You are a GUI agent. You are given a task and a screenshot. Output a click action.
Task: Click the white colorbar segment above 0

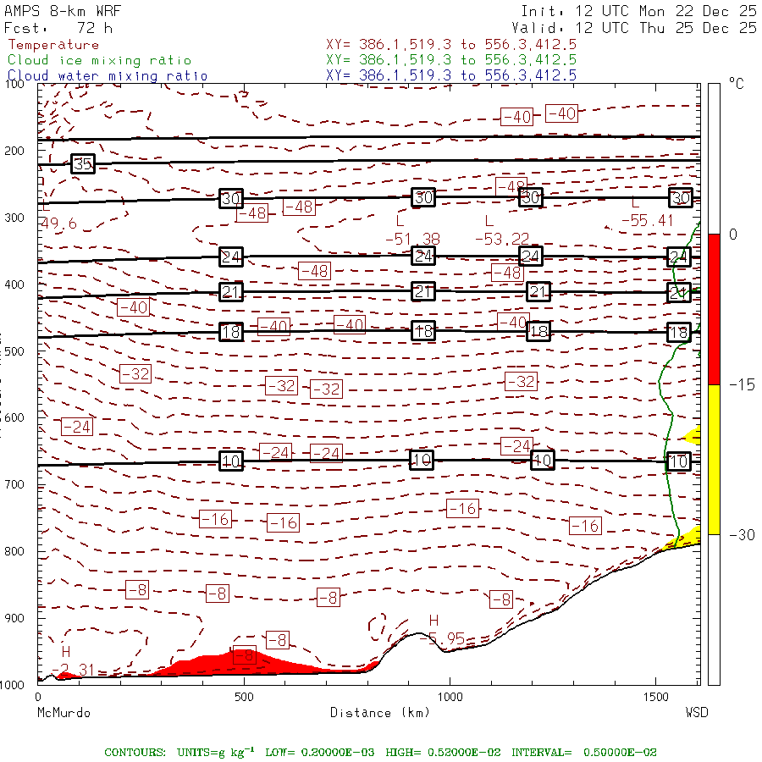pos(714,159)
